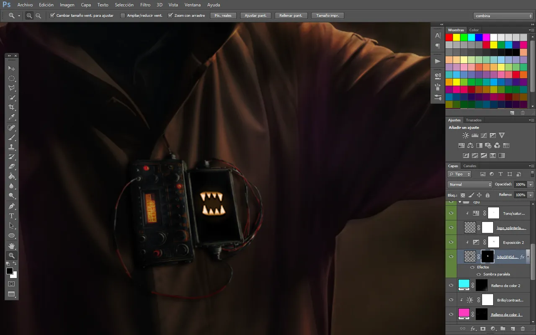
Task: Switch to the Trazados tab
Action: [474, 120]
